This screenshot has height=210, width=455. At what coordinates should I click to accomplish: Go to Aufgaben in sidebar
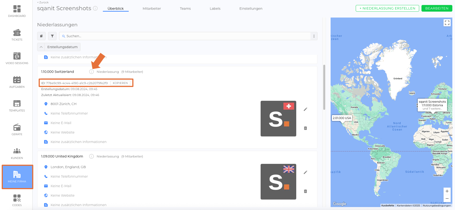pyautogui.click(x=17, y=82)
